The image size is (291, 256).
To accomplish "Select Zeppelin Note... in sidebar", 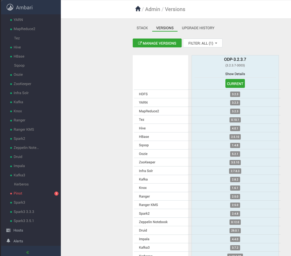I will (26, 147).
